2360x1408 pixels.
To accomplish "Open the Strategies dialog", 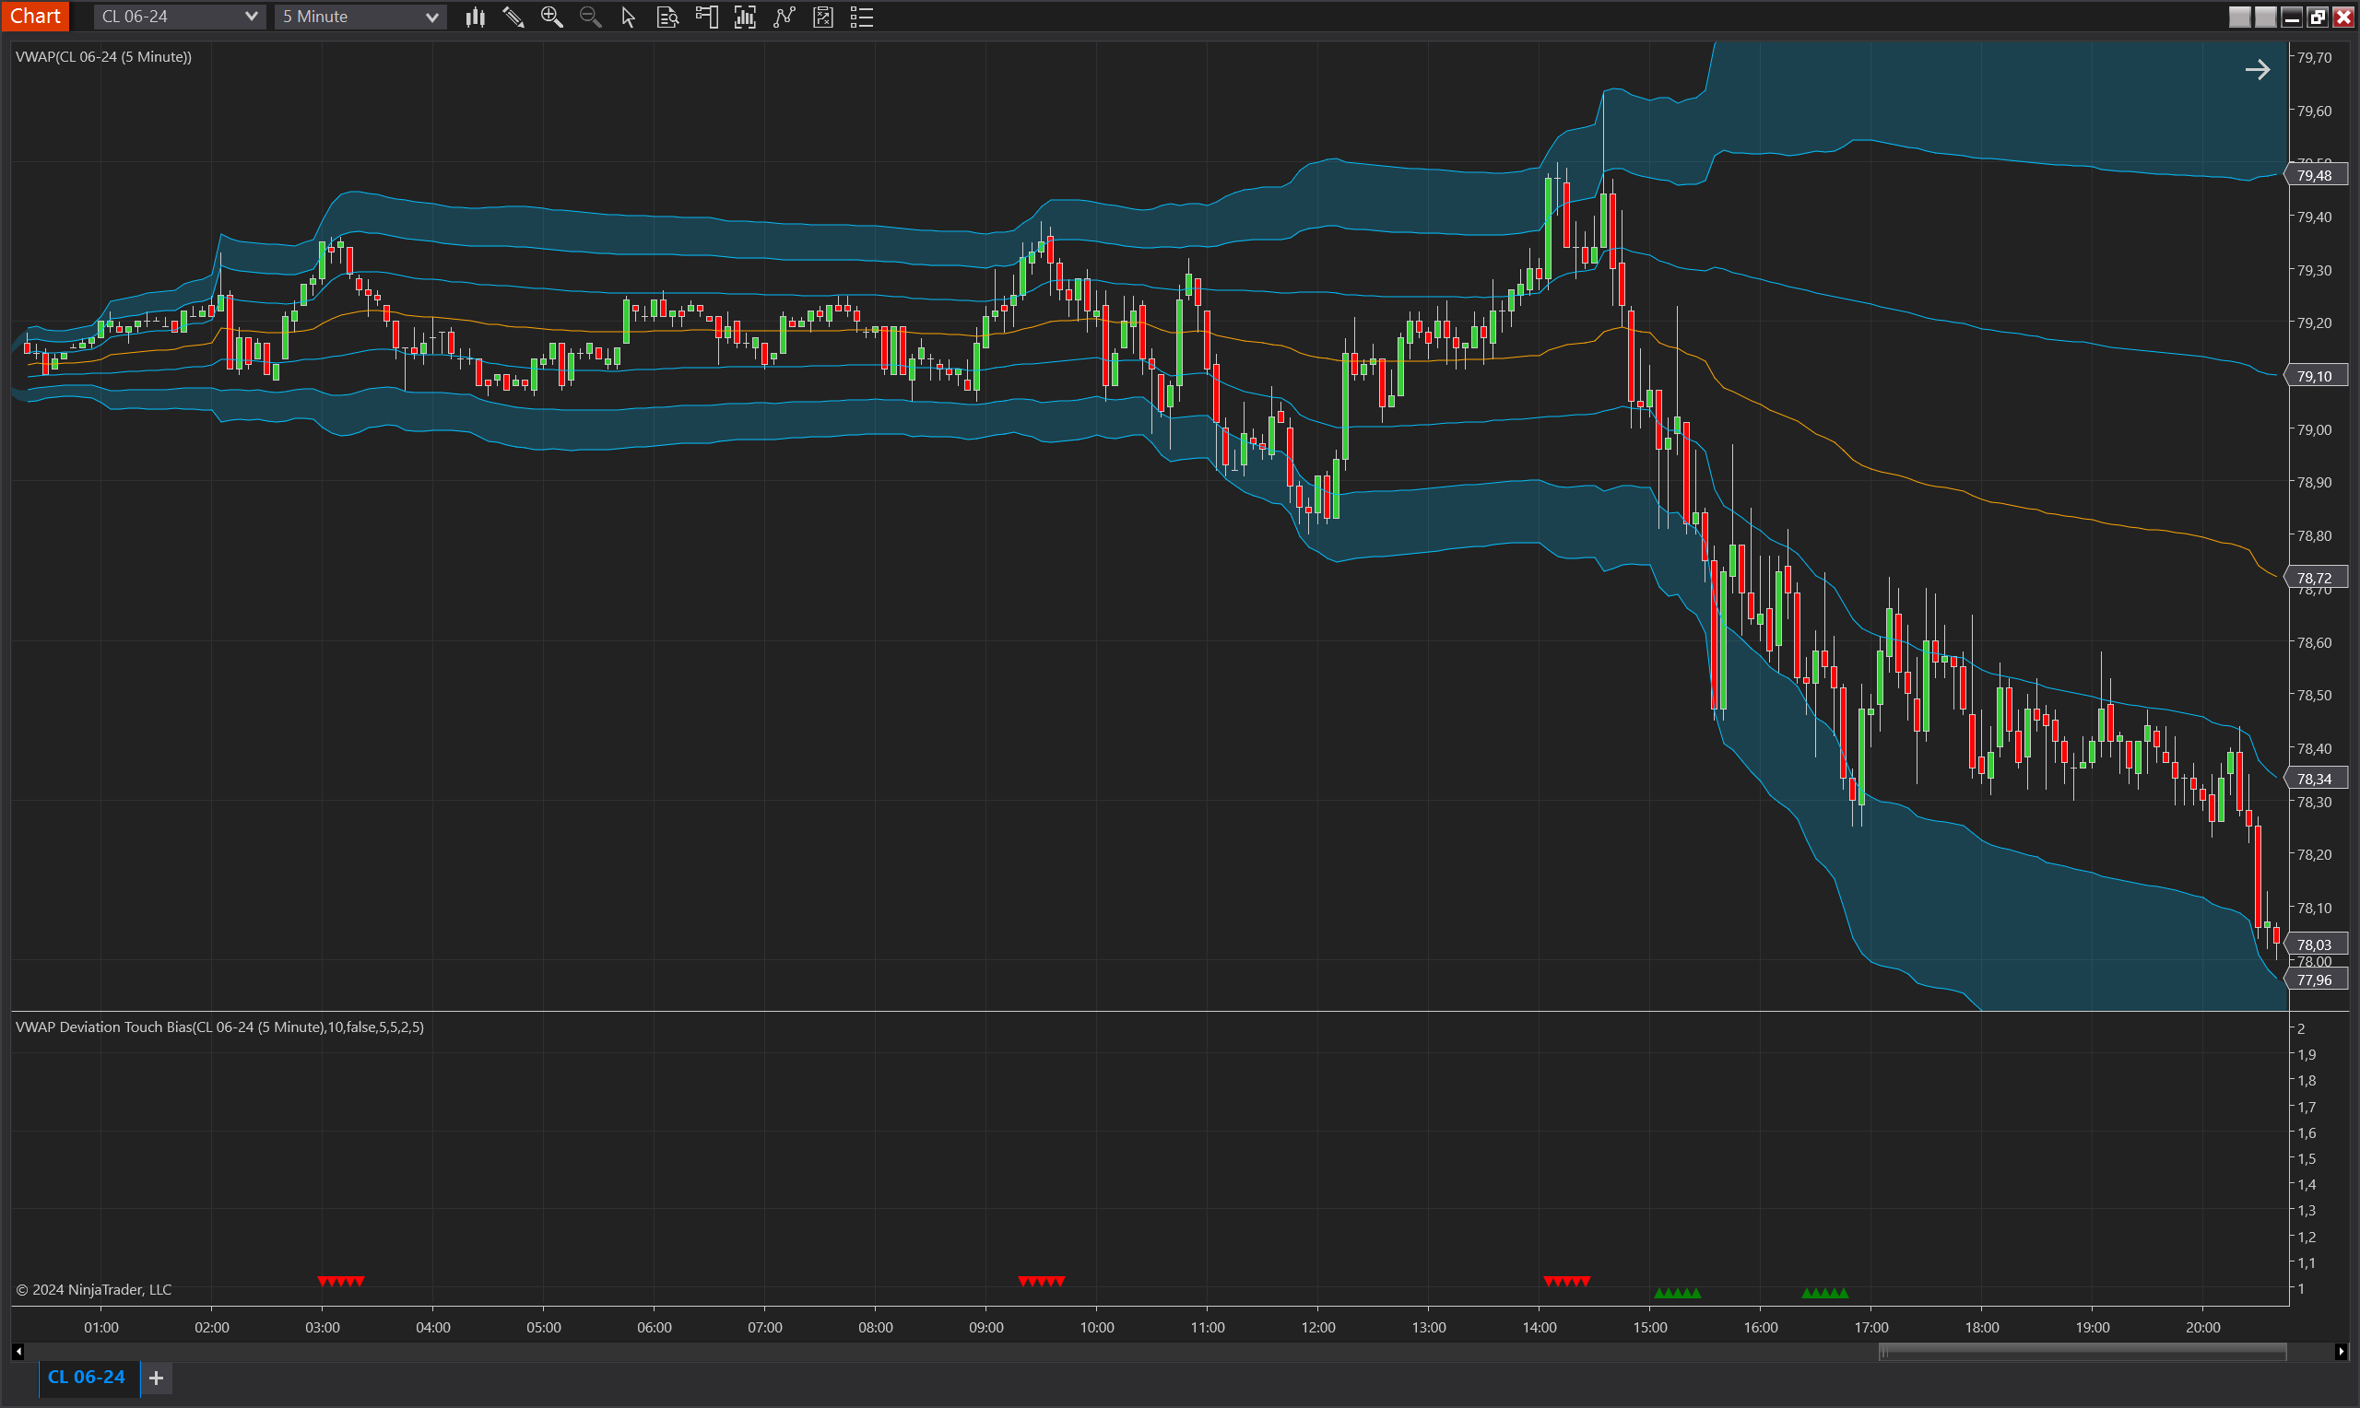I will click(x=822, y=18).
